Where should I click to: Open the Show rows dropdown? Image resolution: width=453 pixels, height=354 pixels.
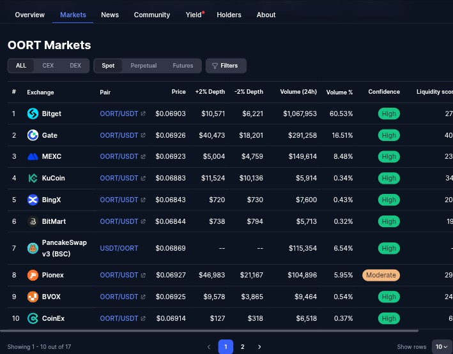coord(441,347)
